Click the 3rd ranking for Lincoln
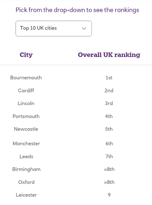Image resolution: width=152 pixels, height=205 pixels. (x=109, y=103)
